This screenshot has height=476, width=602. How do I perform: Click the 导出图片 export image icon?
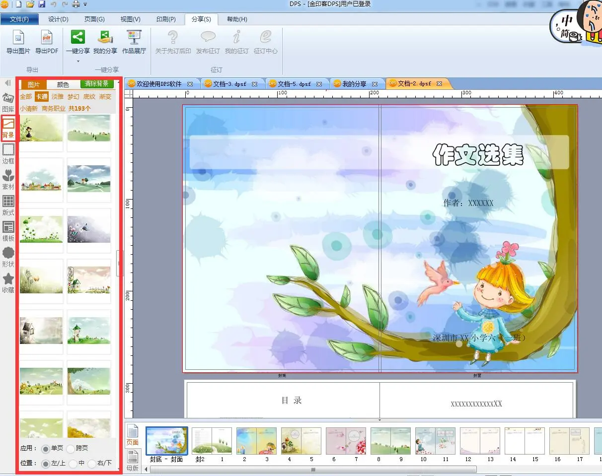18,38
